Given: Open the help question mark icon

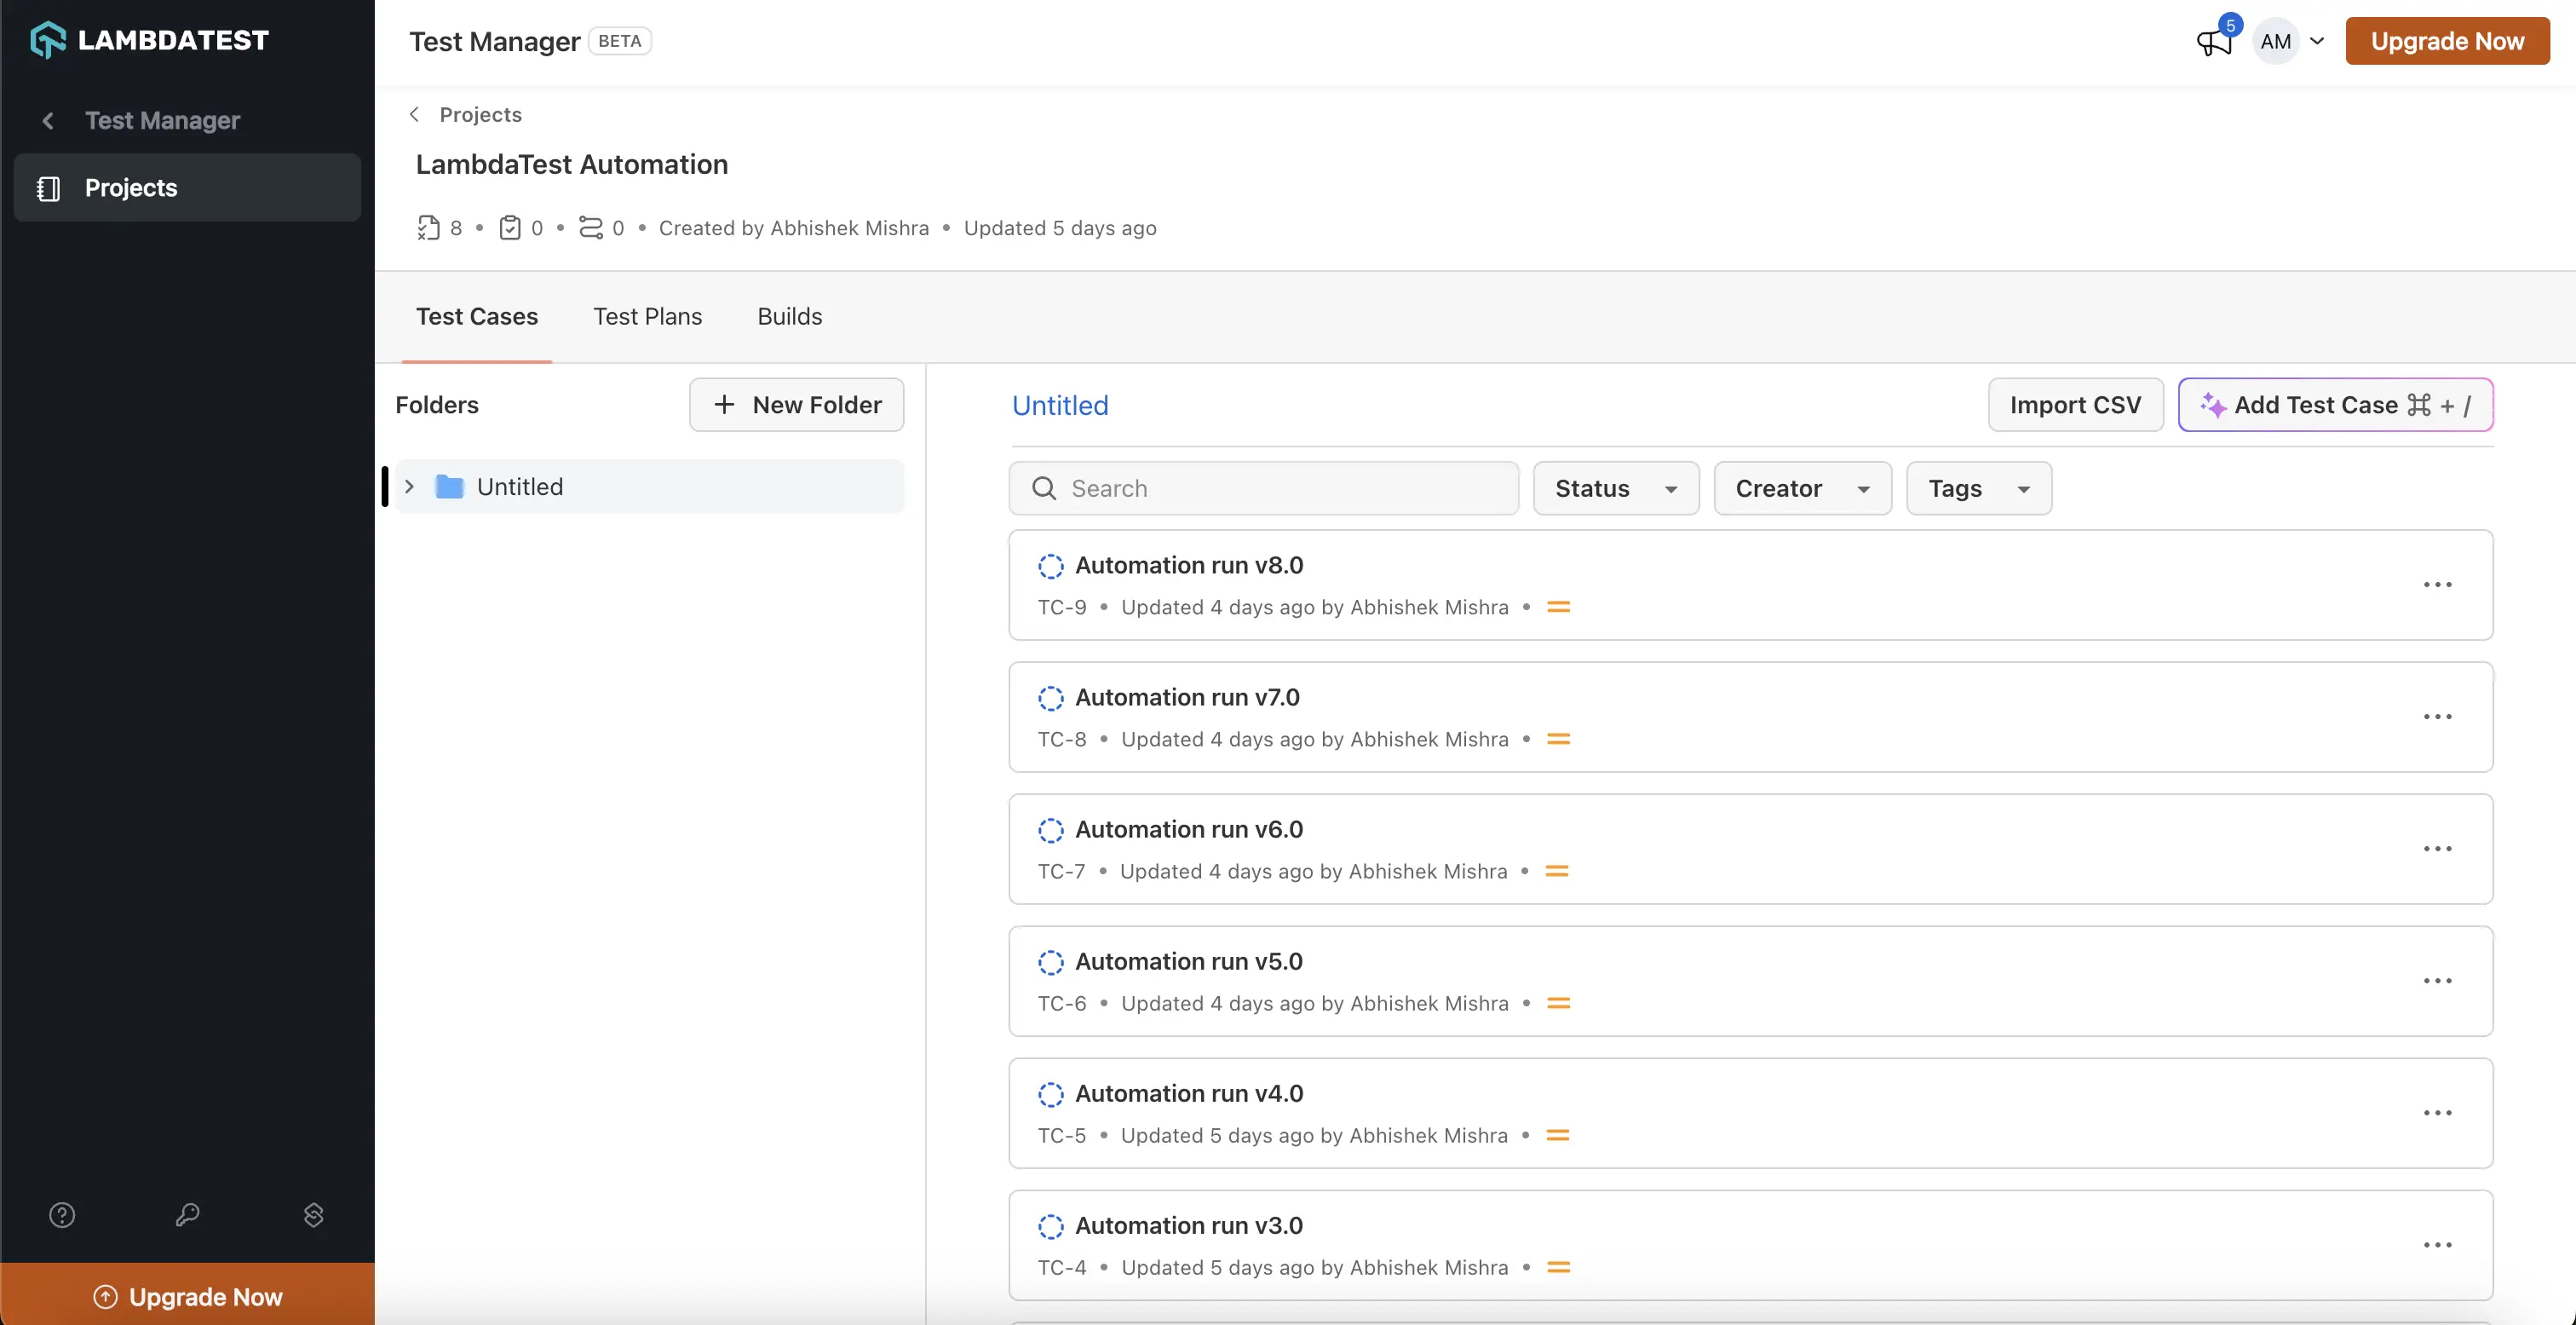Looking at the screenshot, I should coord(62,1215).
